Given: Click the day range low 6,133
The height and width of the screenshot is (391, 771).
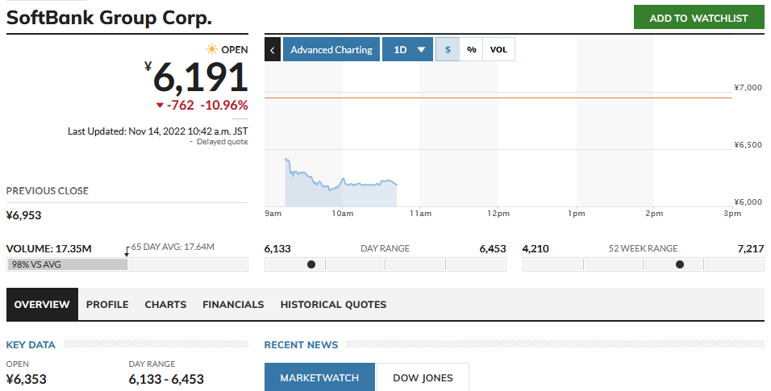Looking at the screenshot, I should coord(277,249).
